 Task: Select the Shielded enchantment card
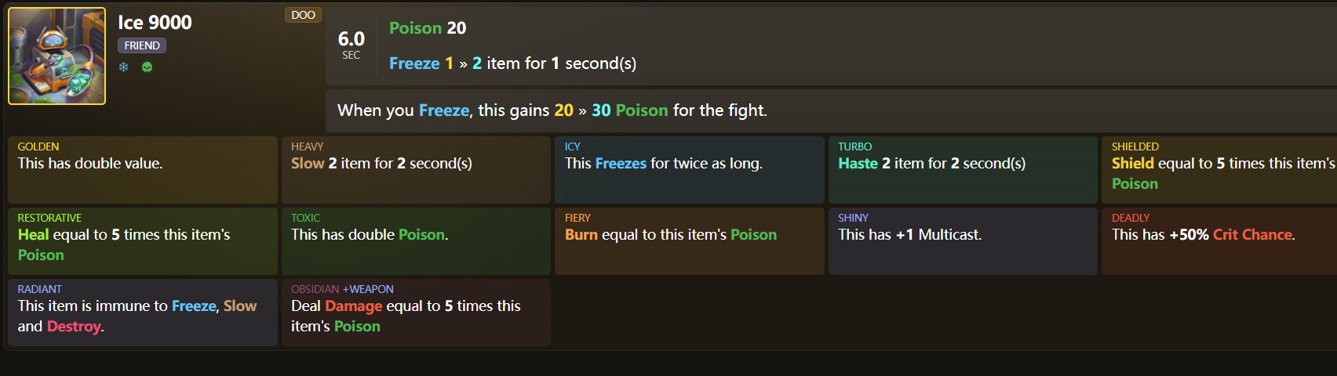(1219, 170)
